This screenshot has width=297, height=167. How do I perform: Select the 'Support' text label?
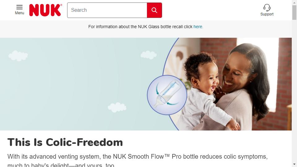(x=267, y=14)
